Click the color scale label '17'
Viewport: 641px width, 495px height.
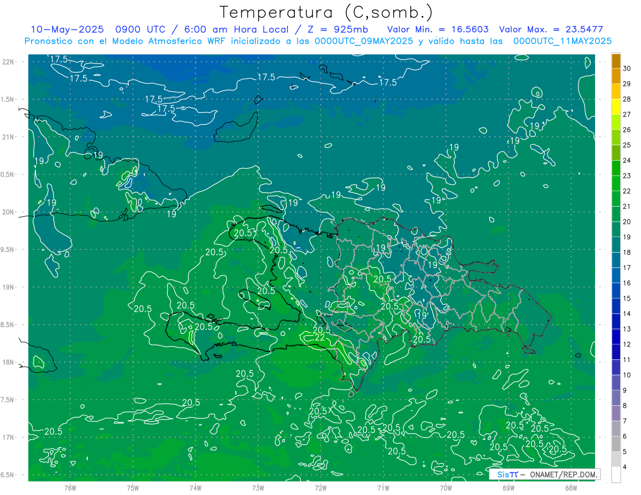click(x=627, y=268)
